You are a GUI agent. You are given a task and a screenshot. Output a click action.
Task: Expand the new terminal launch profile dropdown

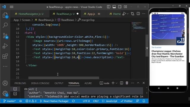coord(116,83)
